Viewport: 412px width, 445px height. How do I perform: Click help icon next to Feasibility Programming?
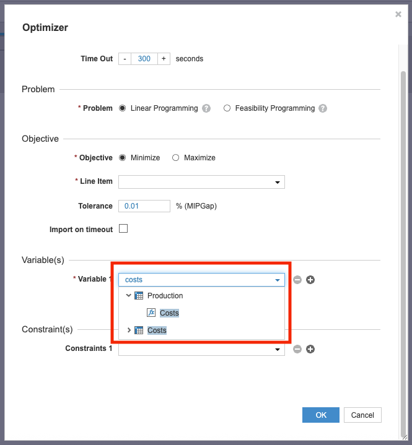[323, 108]
